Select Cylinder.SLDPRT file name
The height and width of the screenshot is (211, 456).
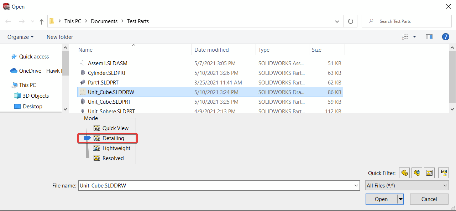pyautogui.click(x=107, y=73)
